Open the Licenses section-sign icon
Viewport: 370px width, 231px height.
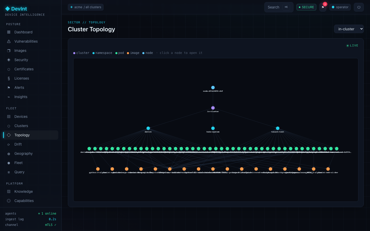[x=9, y=78]
